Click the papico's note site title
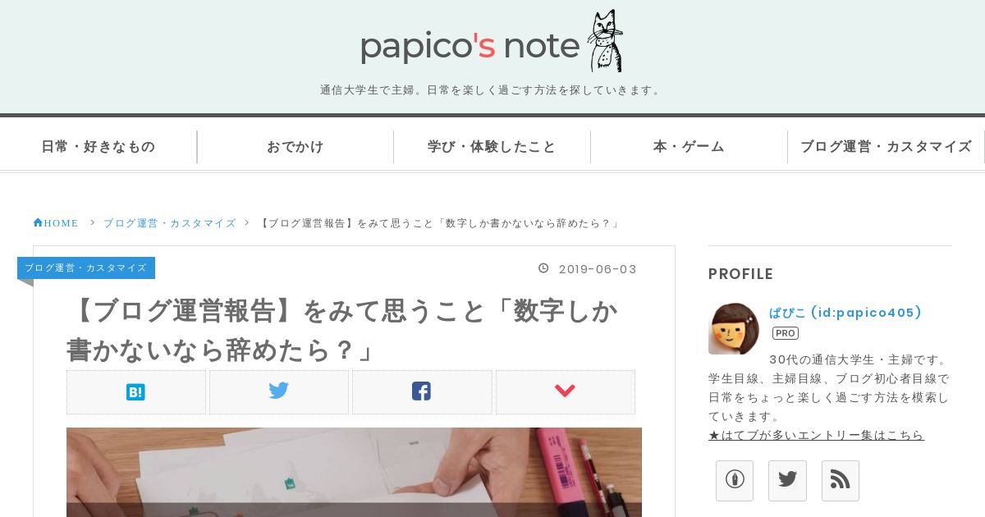 [x=470, y=46]
